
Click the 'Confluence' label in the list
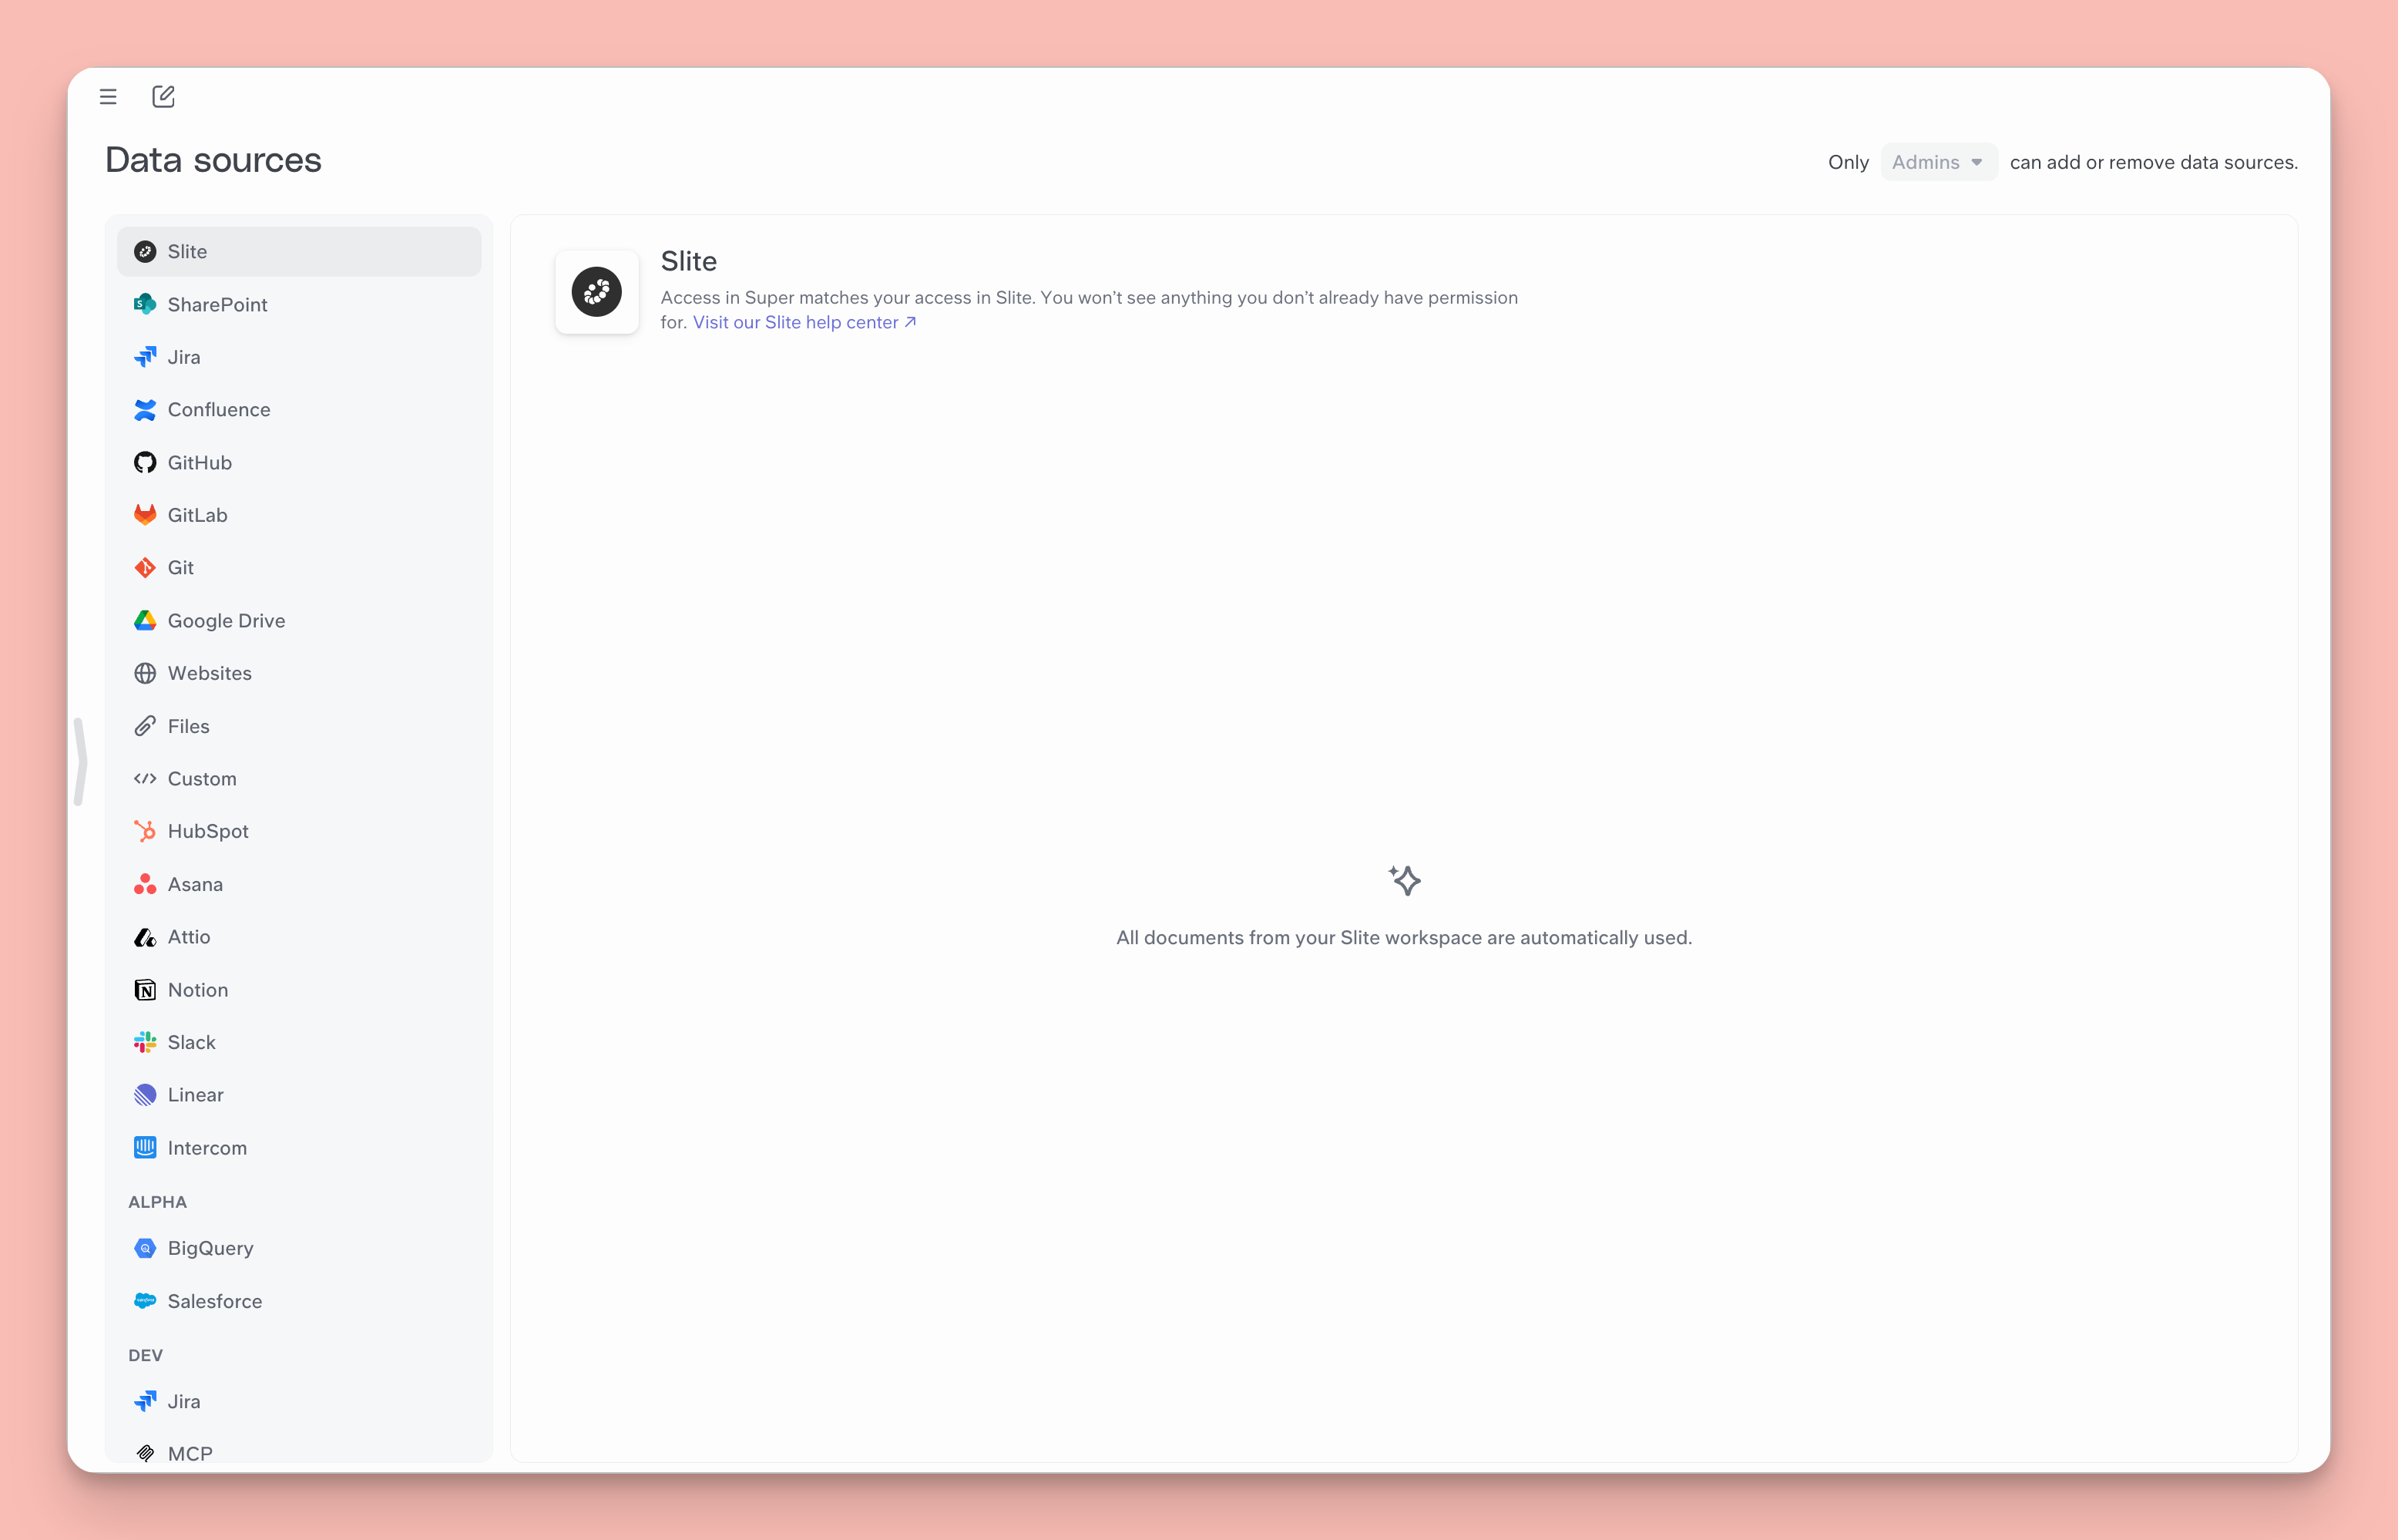point(219,410)
